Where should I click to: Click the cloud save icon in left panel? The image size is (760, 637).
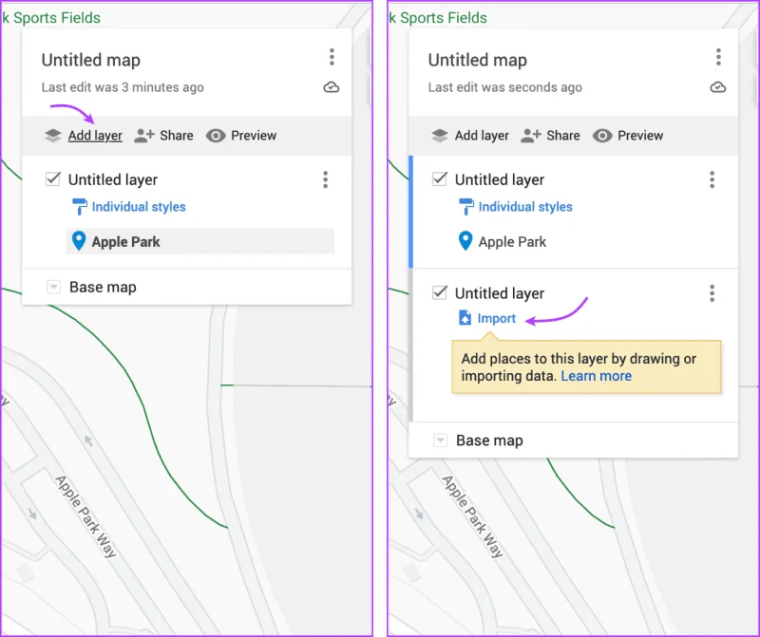[x=332, y=87]
